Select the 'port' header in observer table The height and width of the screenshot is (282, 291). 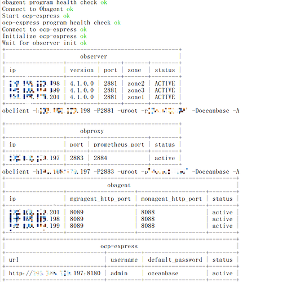coord(111,70)
